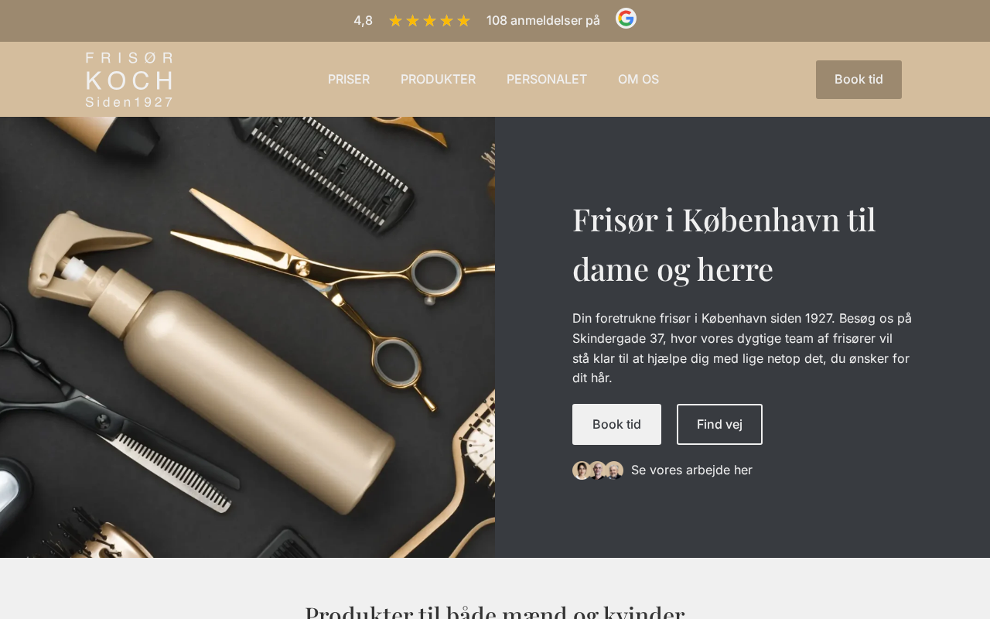Viewport: 990px width, 619px height.
Task: Open the PRODUKTER menu item
Action: coord(438,79)
